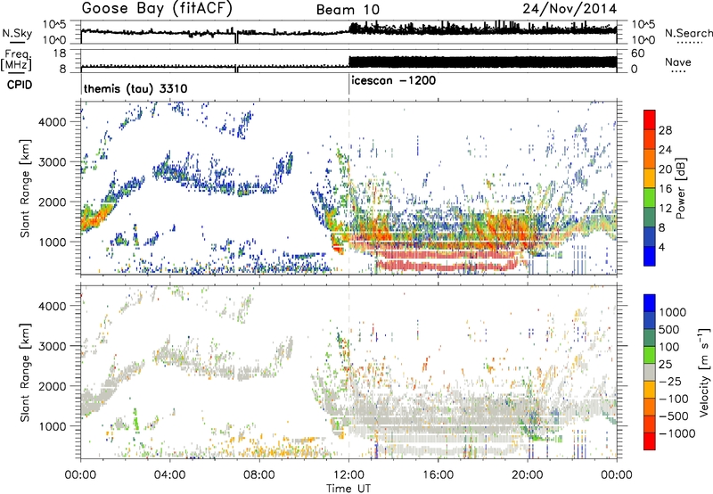The height and width of the screenshot is (494, 713).
Task: Click the 'Nave' legend label
Action: 678,62
